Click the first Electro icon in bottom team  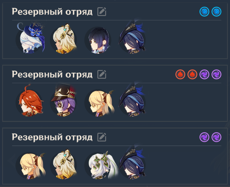point(204,137)
